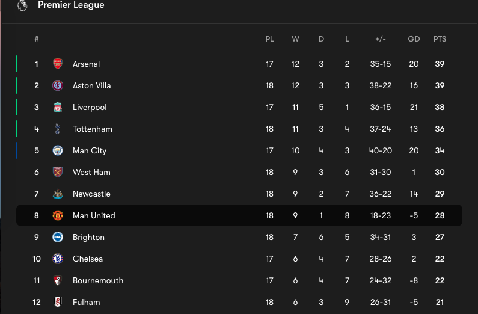Click the Chelsea club crest
This screenshot has height=314, width=478.
click(58, 259)
